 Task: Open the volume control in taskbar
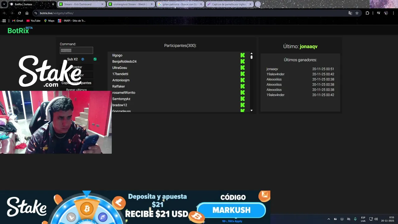(376, 219)
